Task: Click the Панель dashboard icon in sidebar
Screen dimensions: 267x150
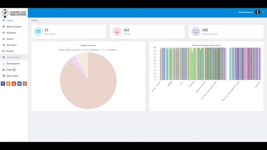Action: (4, 20)
